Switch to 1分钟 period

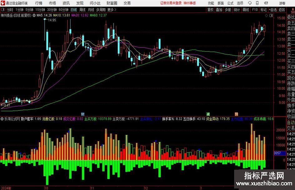pos(19,10)
